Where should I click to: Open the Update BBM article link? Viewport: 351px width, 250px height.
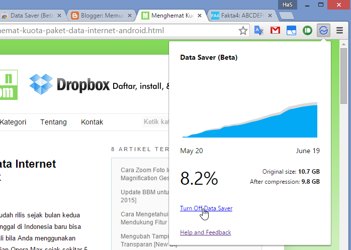click(145, 196)
